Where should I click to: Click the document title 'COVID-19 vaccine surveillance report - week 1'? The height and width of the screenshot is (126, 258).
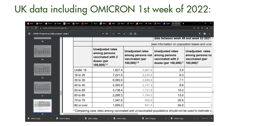click(51, 34)
